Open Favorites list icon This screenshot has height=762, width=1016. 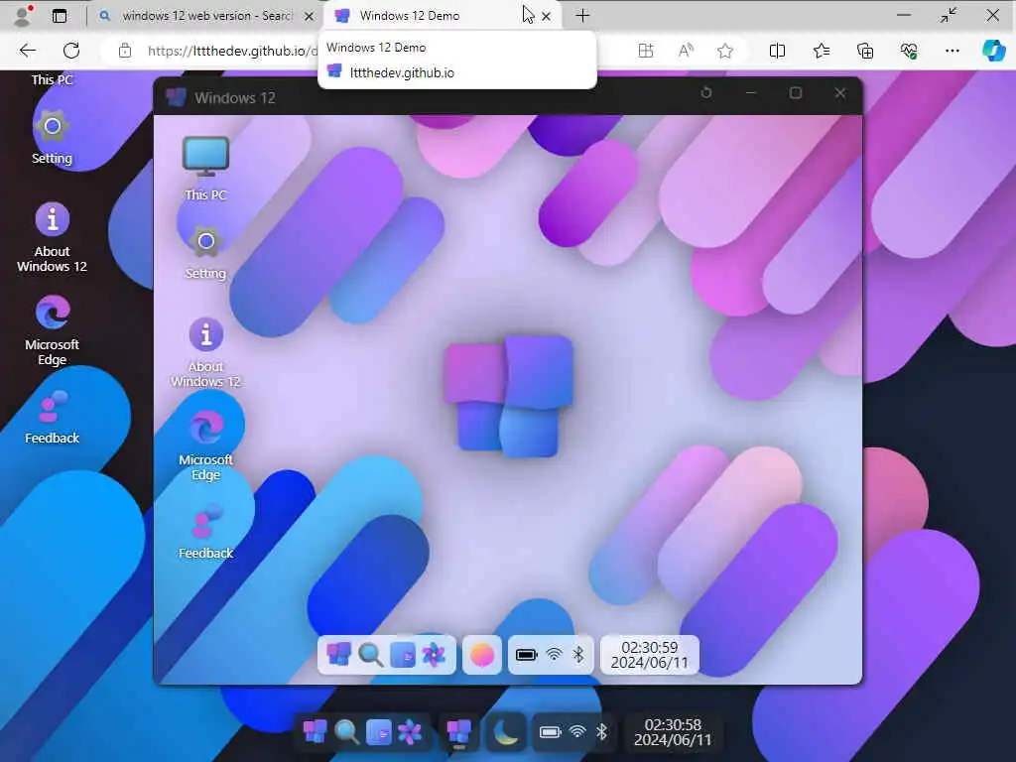click(822, 51)
